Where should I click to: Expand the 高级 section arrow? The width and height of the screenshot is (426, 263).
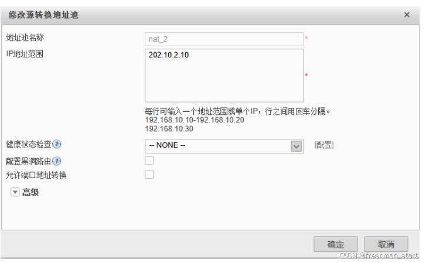click(x=15, y=192)
